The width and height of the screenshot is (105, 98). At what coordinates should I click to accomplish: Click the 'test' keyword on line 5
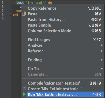click(20, 3)
